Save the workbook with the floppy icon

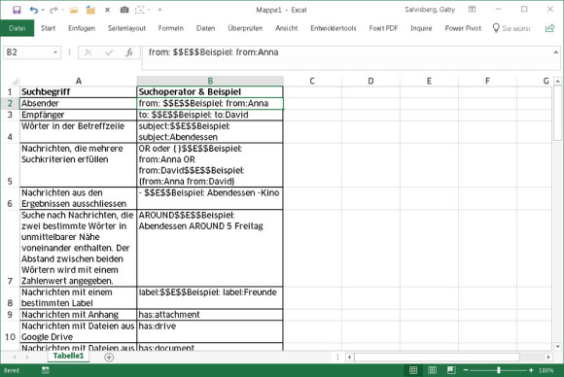[17, 10]
